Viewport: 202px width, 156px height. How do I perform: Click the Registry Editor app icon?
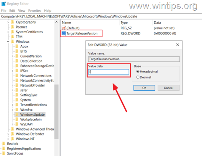pyautogui.click(x=4, y=4)
